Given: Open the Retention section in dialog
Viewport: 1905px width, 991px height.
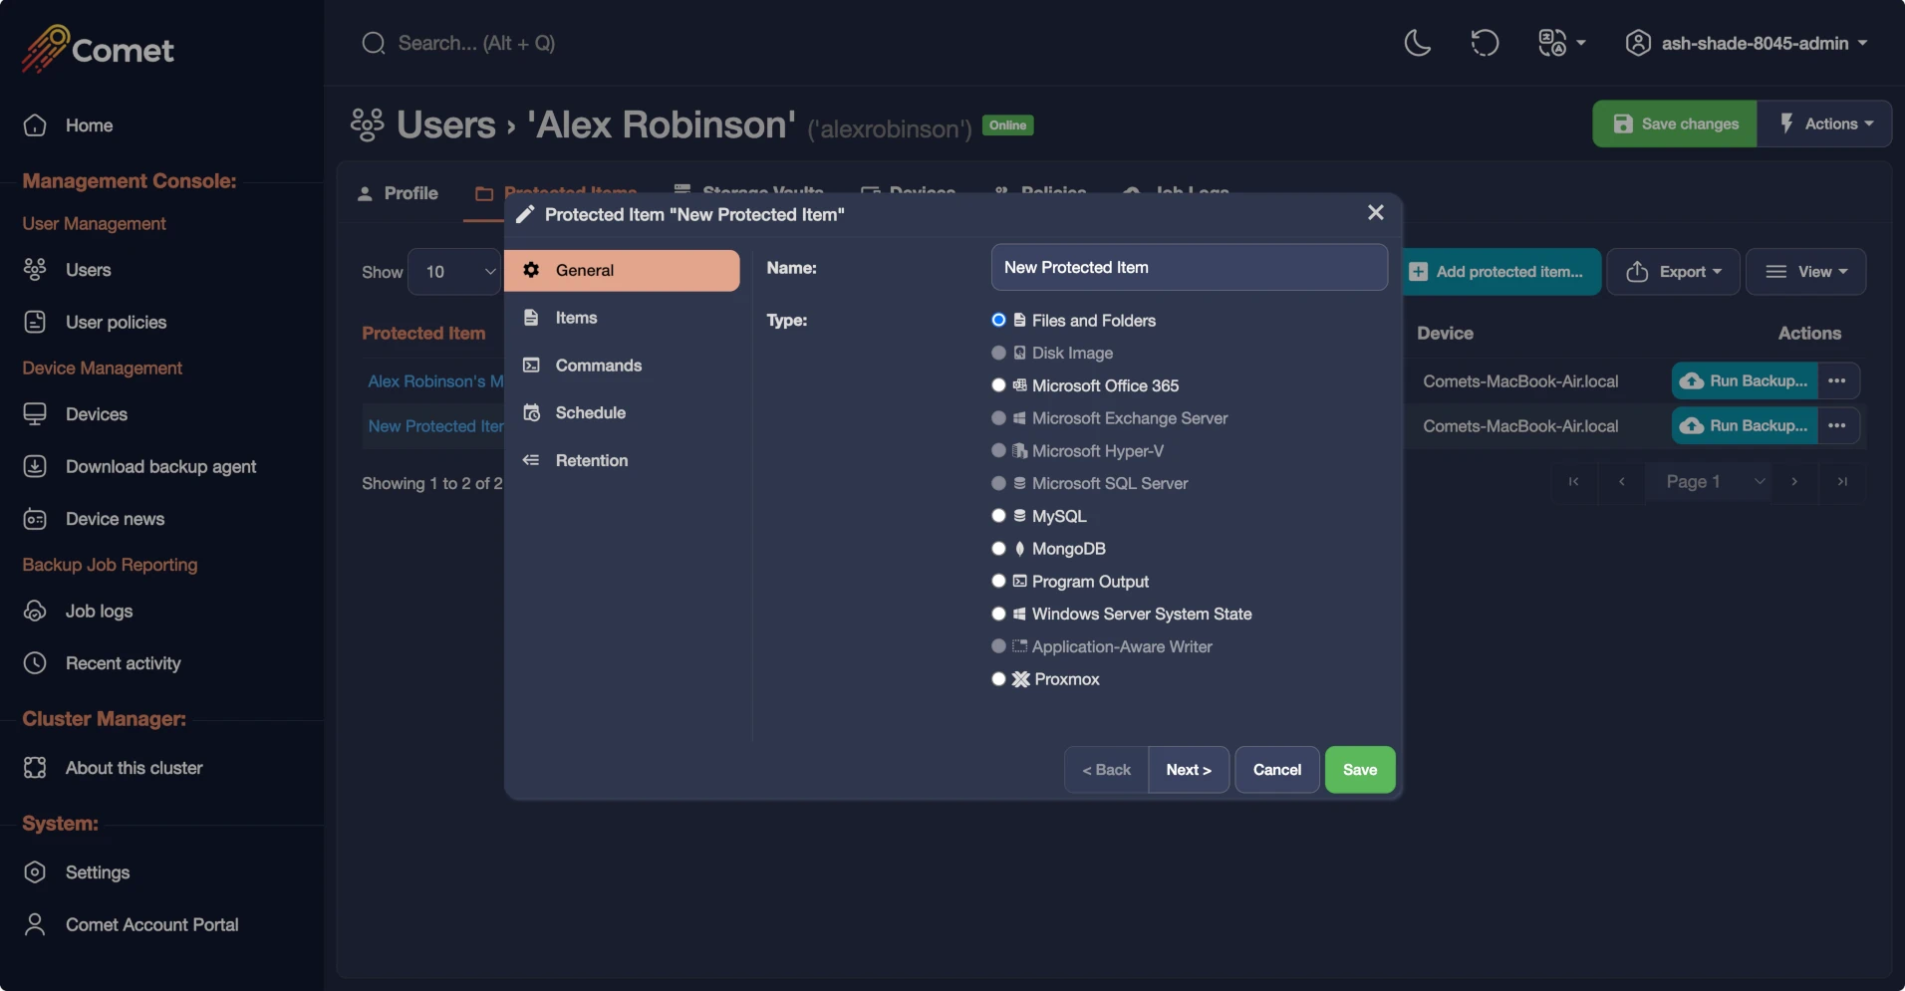Looking at the screenshot, I should click(x=622, y=460).
